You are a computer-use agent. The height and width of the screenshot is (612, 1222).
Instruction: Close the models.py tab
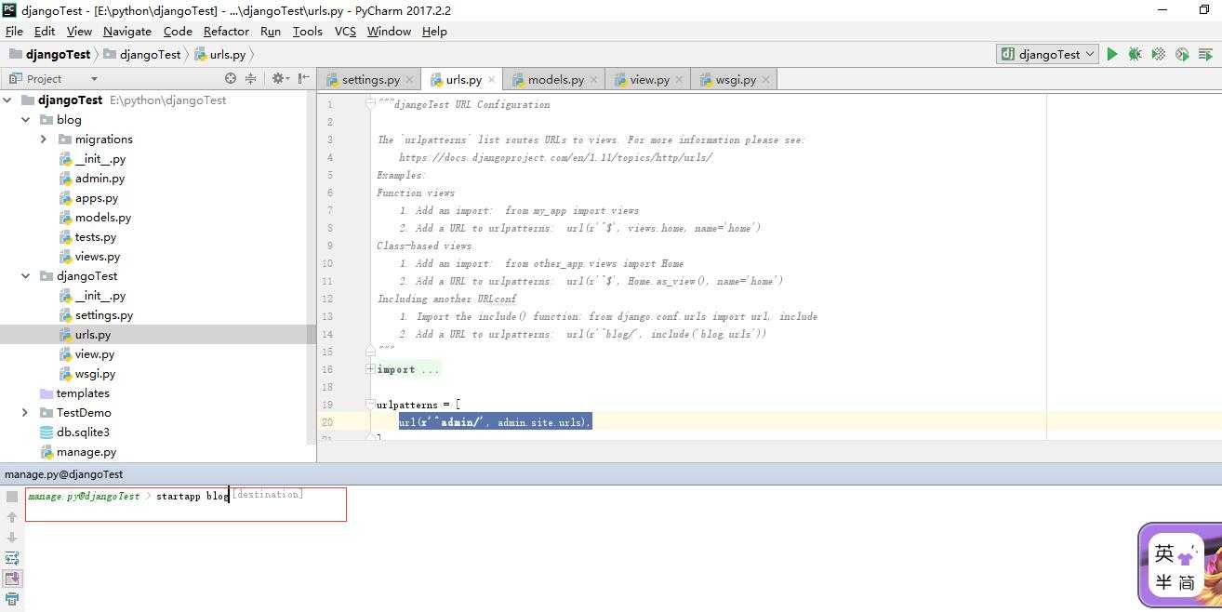click(x=594, y=80)
